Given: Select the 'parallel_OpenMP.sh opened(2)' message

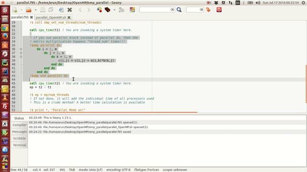Looking at the screenshot, I should pyautogui.click(x=167, y=127).
